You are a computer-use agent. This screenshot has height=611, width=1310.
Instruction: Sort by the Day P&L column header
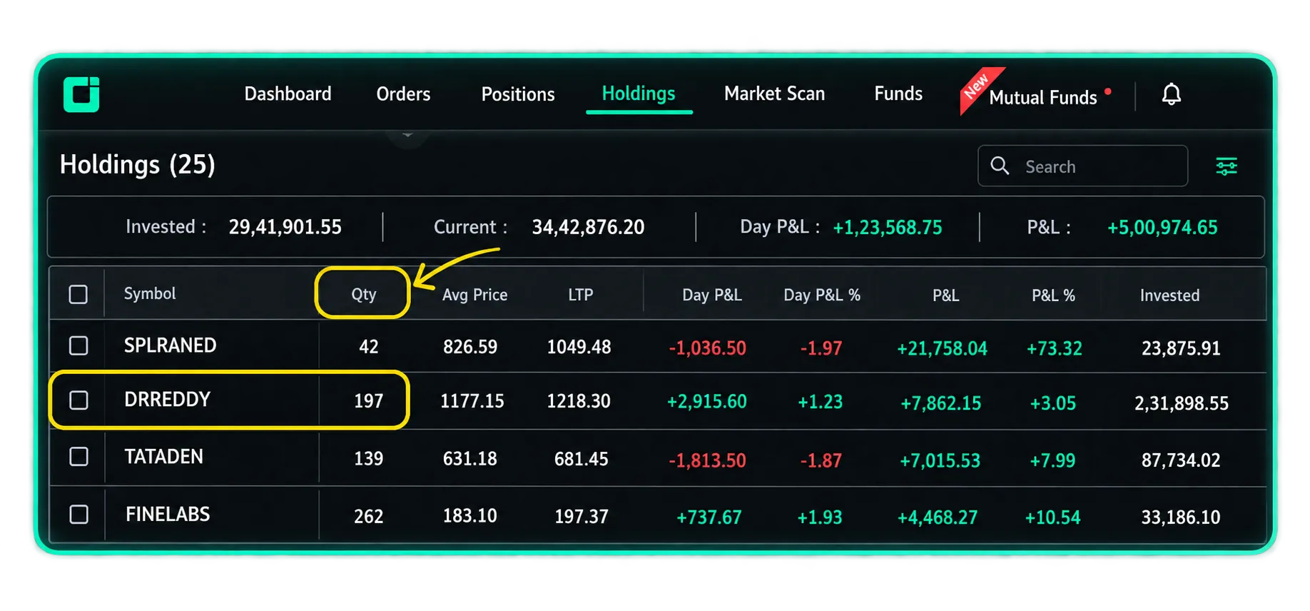coord(712,295)
